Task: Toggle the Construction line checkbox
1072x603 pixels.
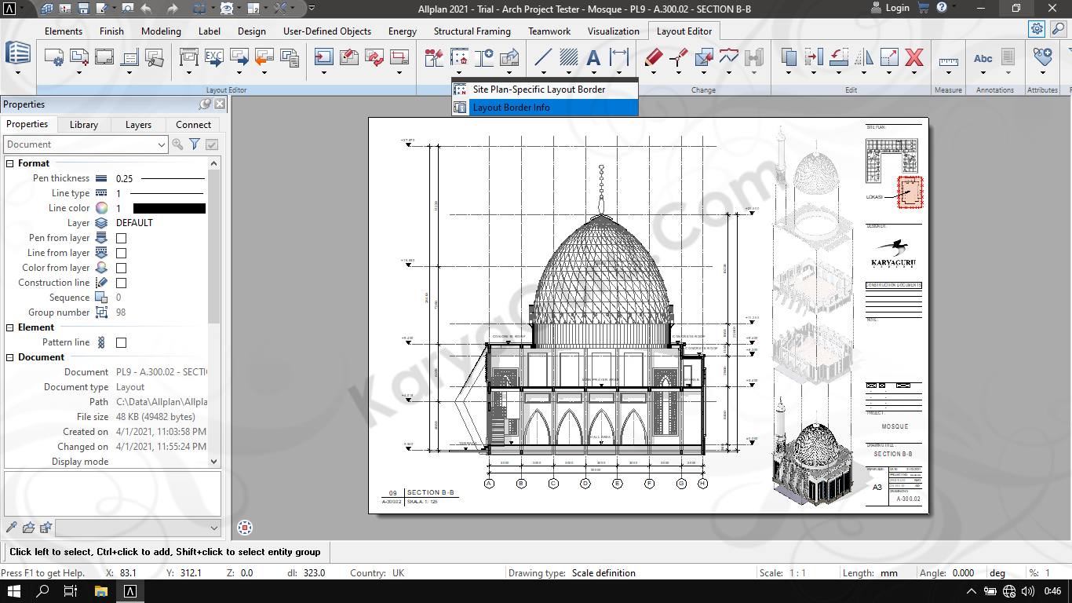Action: tap(122, 283)
